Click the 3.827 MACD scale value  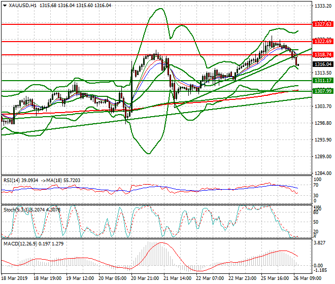click(x=320, y=243)
